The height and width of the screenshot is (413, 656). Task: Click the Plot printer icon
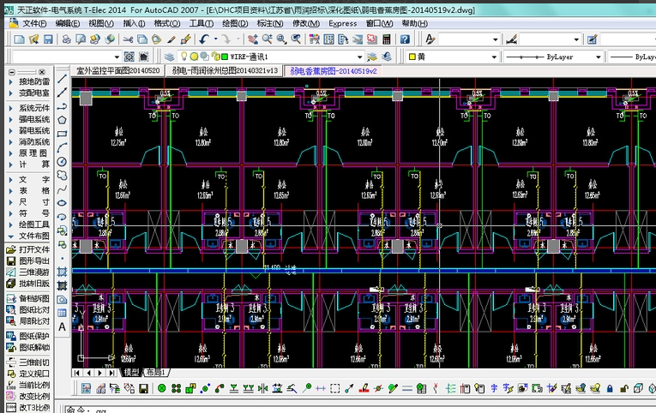(x=66, y=39)
